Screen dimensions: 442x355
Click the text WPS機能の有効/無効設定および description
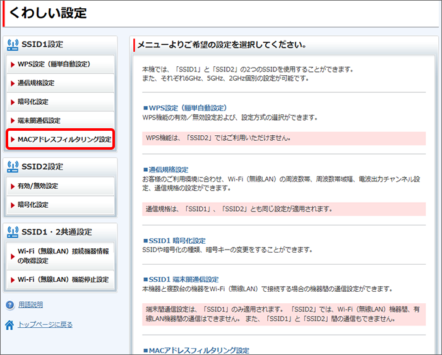coord(230,117)
